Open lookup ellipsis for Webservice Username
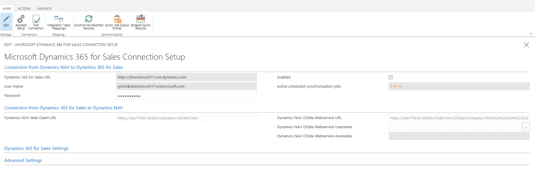 pos(526,127)
